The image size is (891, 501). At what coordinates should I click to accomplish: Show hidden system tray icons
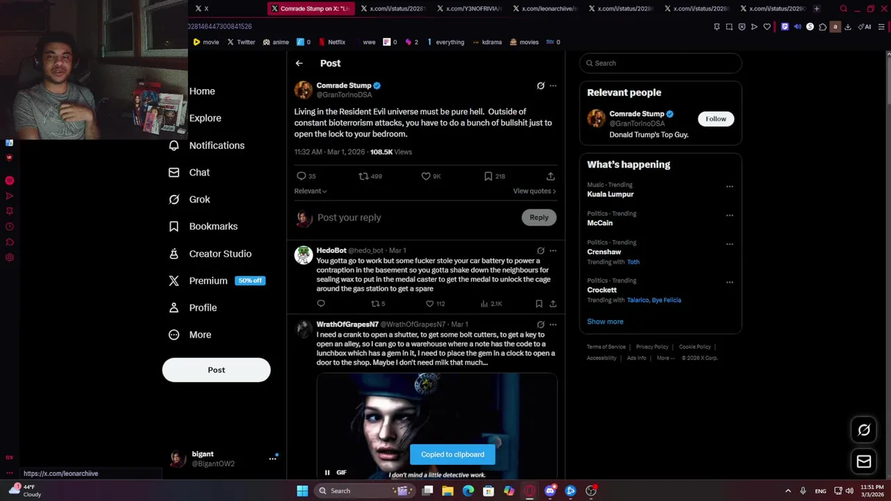pyautogui.click(x=788, y=491)
